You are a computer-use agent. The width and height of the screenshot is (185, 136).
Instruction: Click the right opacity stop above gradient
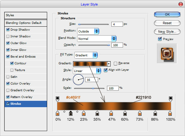coord(171,99)
